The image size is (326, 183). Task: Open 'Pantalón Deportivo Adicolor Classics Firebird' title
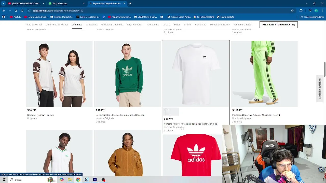coord(256,115)
